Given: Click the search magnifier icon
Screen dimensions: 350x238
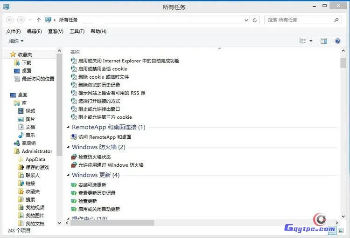Looking at the screenshot, I should [336, 20].
